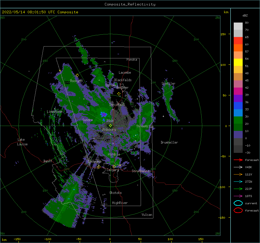This screenshot has width=260, height=243.
Task: Click the yellow radar site diamond at the map center
Action: (x=110, y=126)
